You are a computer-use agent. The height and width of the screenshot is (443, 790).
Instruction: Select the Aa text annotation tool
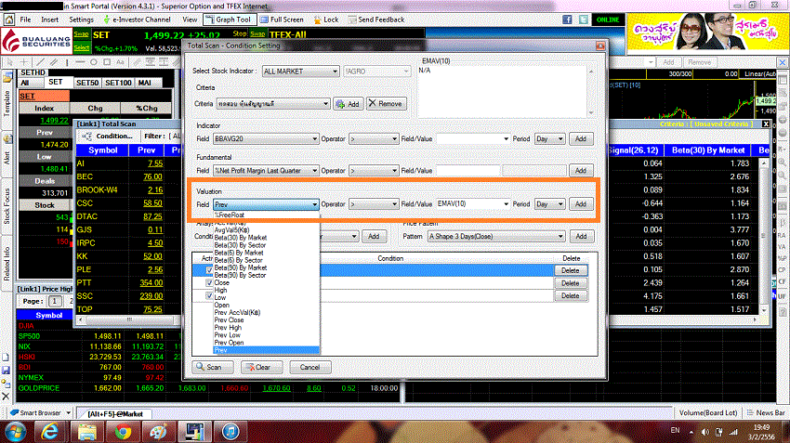point(120,62)
